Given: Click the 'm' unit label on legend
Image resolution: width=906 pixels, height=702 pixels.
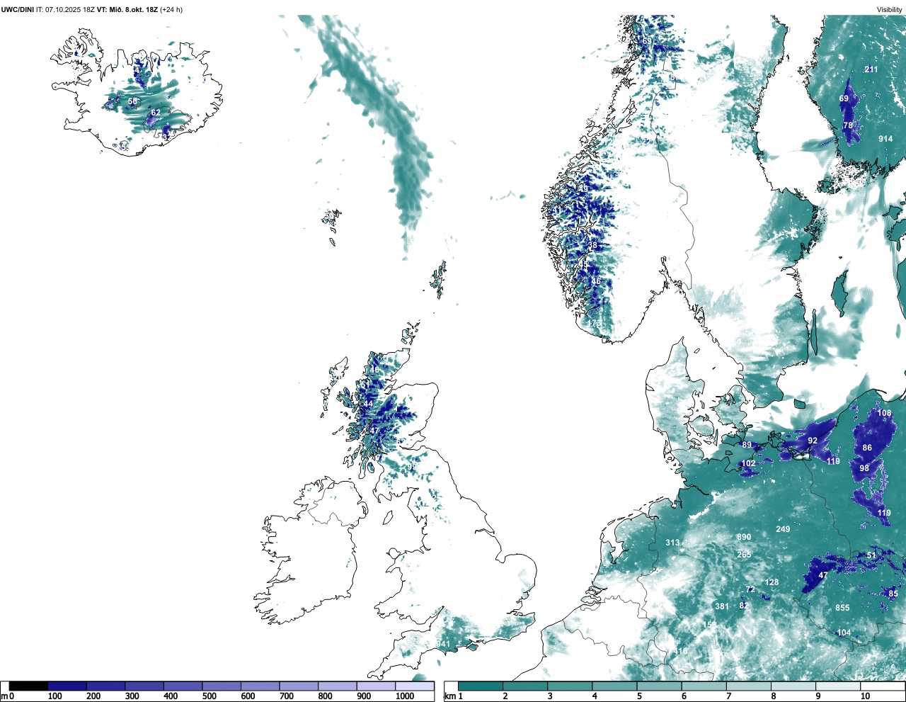Looking at the screenshot, I should coord(4,696).
